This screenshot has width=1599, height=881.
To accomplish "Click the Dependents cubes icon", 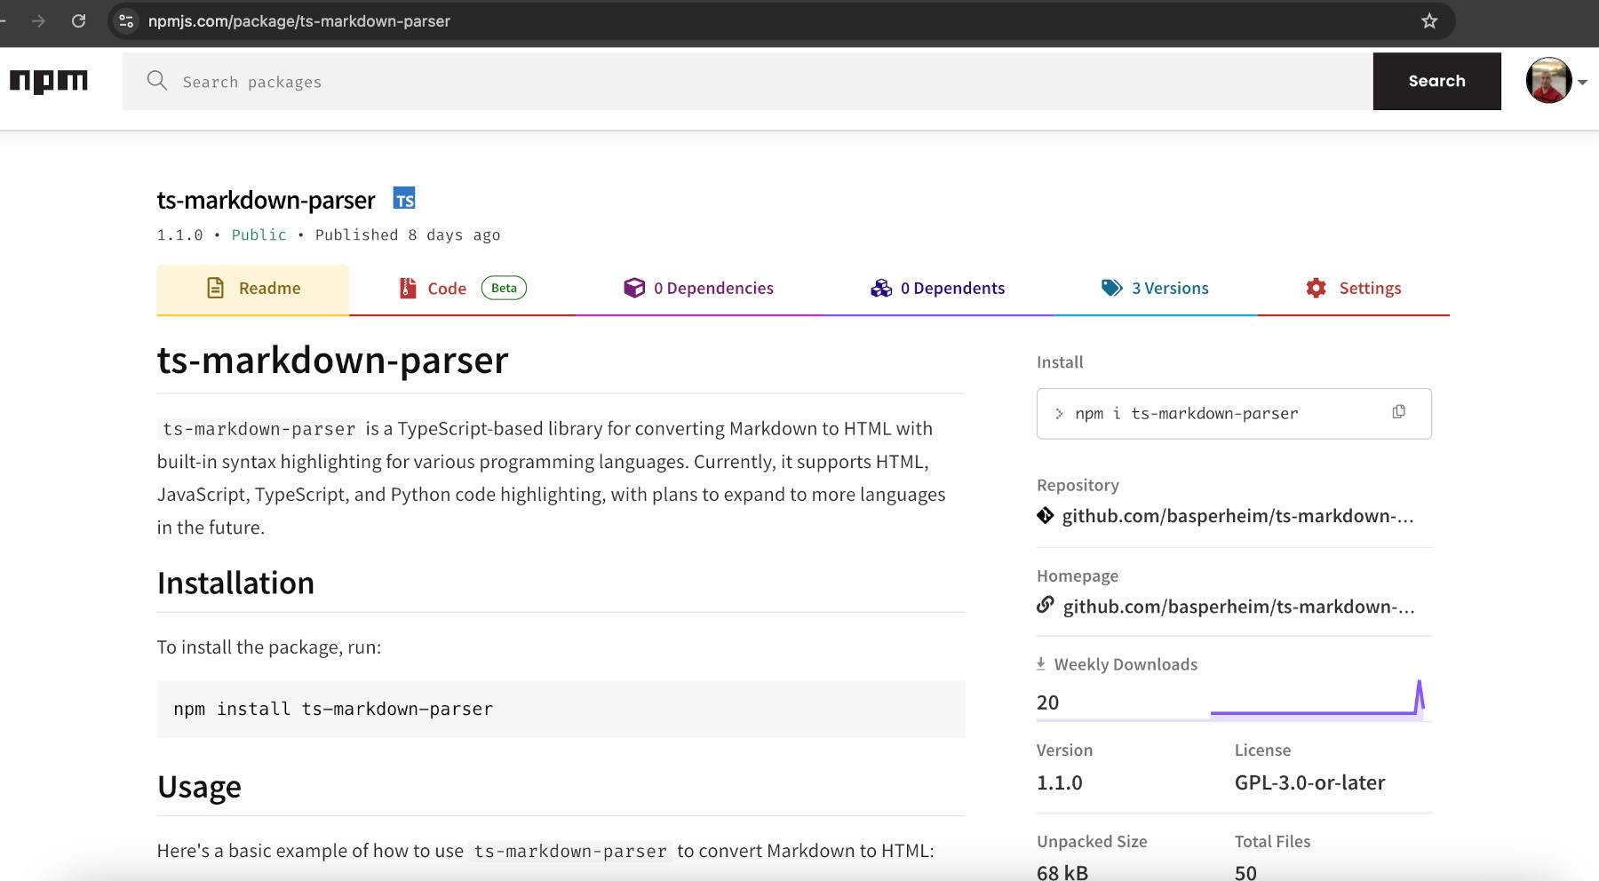I will [x=881, y=288].
